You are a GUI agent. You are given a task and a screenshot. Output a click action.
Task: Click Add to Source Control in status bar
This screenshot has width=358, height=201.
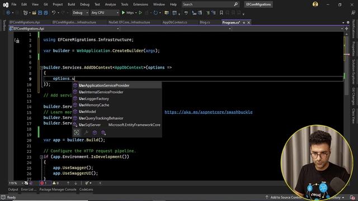pyautogui.click(x=284, y=197)
